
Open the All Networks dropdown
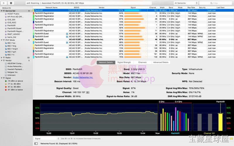coord(186,3)
